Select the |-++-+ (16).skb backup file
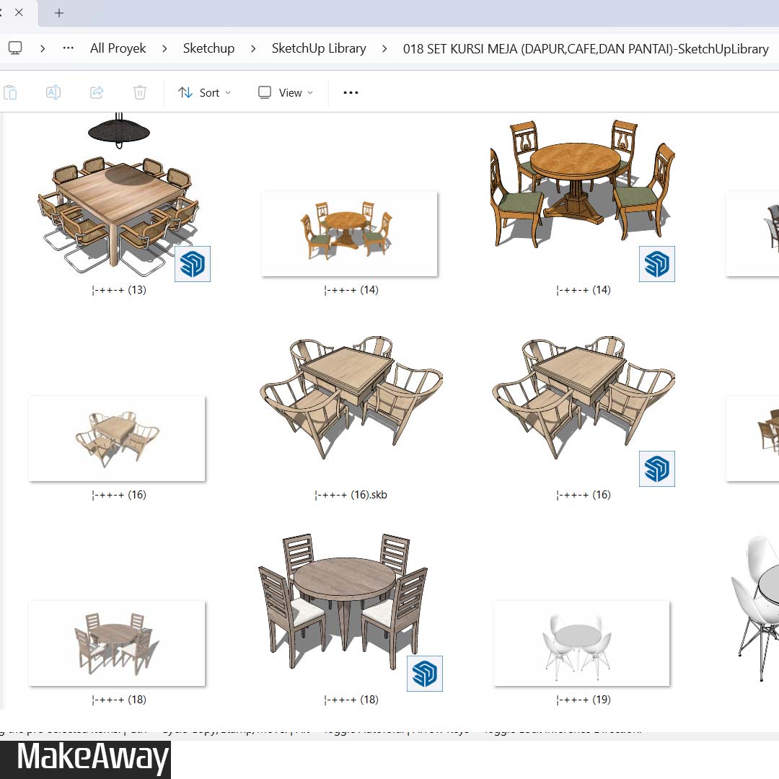Image resolution: width=779 pixels, height=779 pixels. tap(351, 404)
